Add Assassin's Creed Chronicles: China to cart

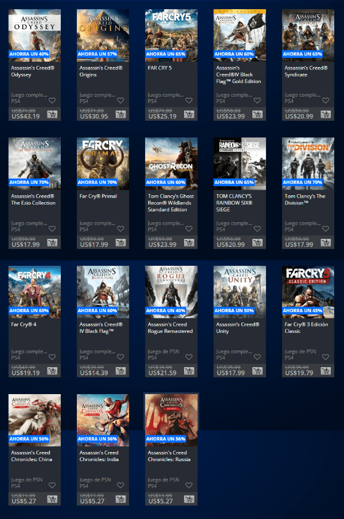(52, 500)
